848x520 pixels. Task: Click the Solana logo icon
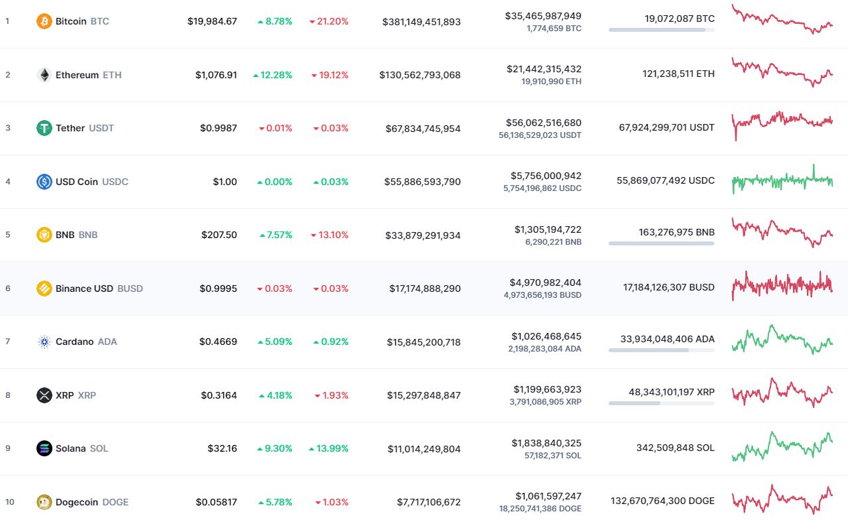44,448
